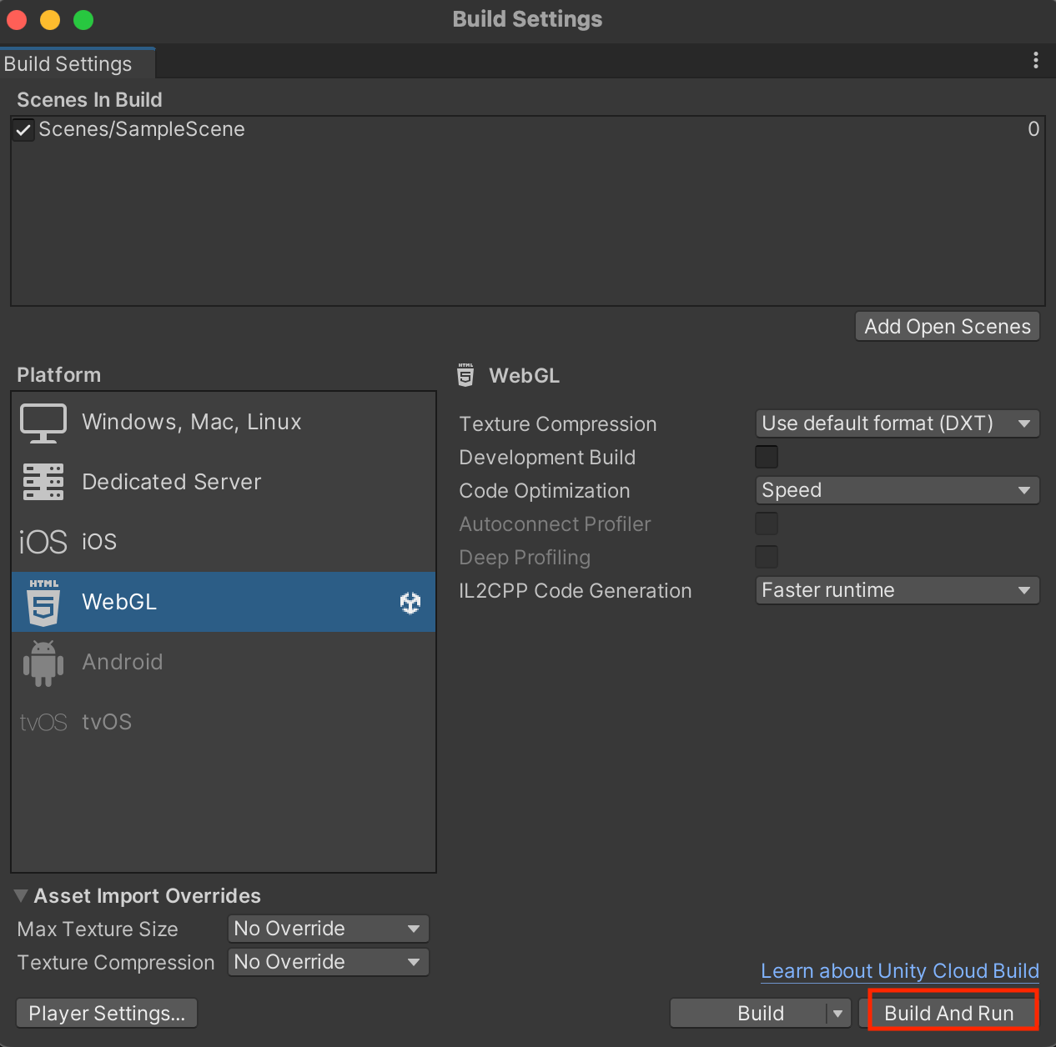Click the Unity logo on WebGL row
Viewport: 1056px width, 1047px height.
point(410,602)
